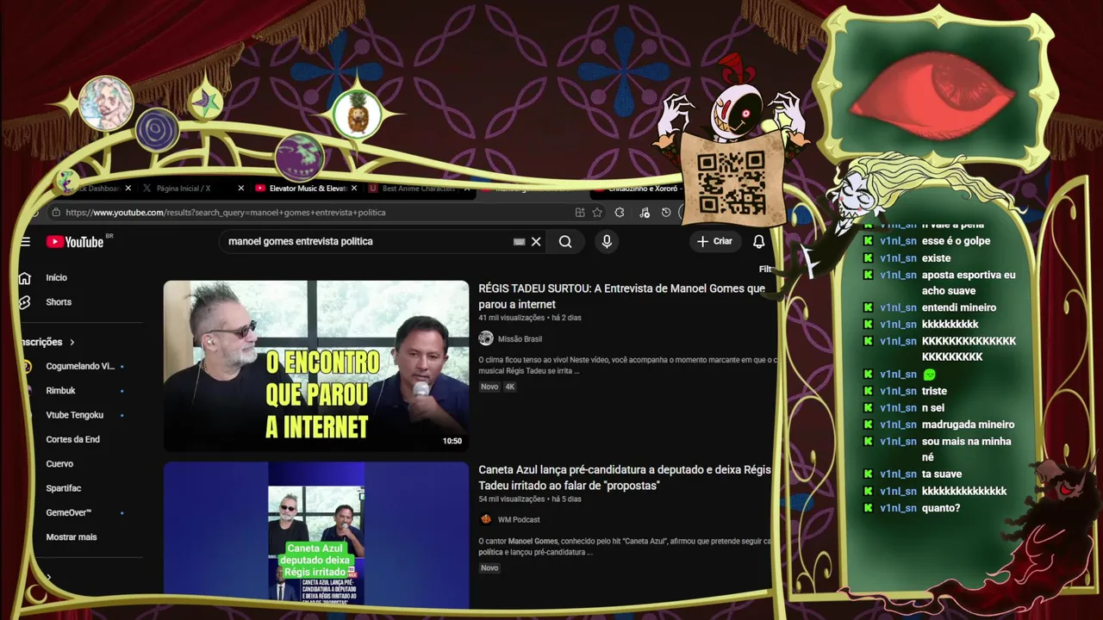Open the GemeOver™ subscription channel
1103x620 pixels.
coord(69,512)
